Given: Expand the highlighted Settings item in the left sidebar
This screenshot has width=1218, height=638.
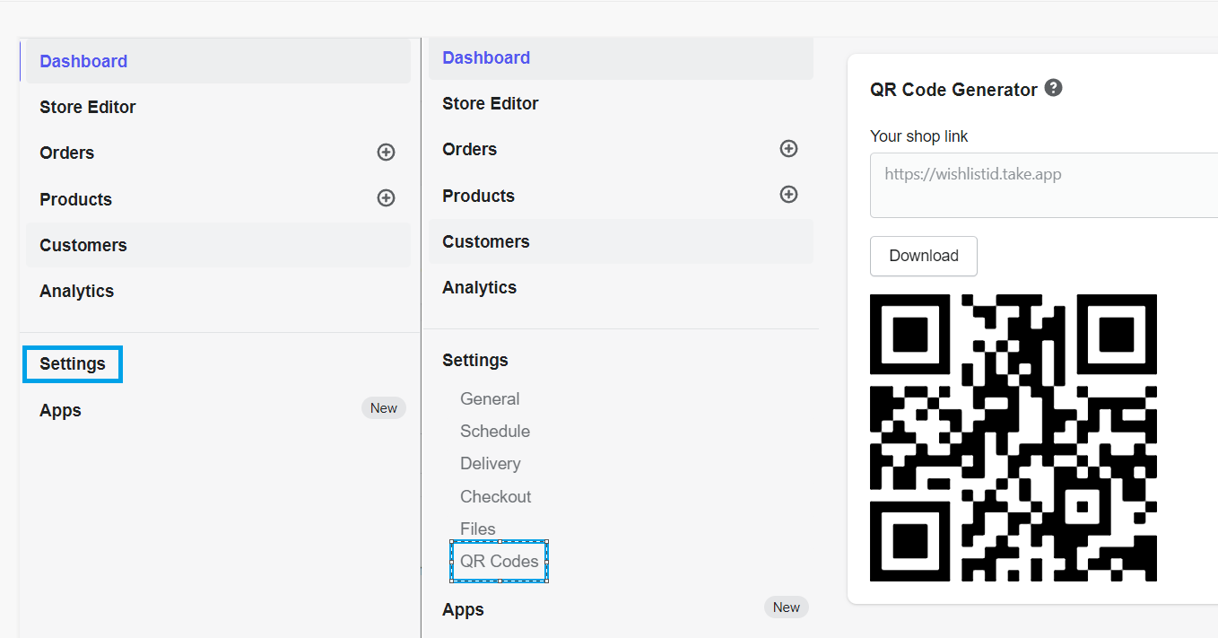Looking at the screenshot, I should [x=73, y=364].
